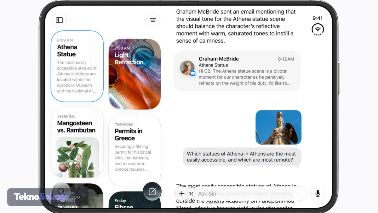Screen dimensions: 378x213
Task: Tap the mangosteen botanical illustration
Action: (x=77, y=157)
